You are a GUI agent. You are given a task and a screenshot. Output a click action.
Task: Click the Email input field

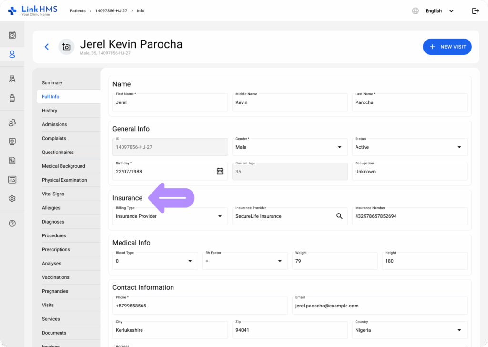pyautogui.click(x=379, y=306)
